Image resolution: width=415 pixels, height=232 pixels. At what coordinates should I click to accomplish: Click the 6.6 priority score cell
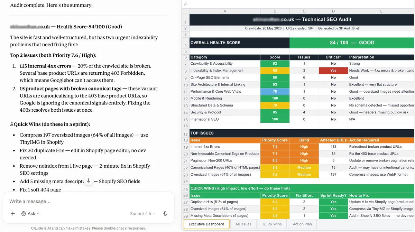[x=275, y=160]
